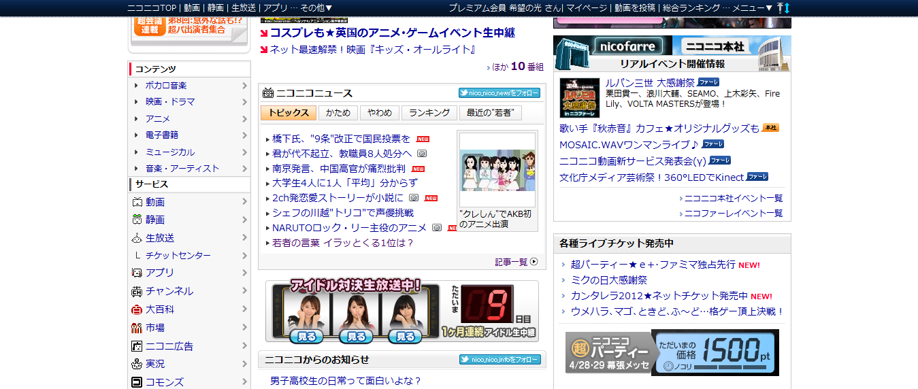This screenshot has width=918, height=389.
Task: Open the コモンズ commons icon
Action: coord(137,382)
